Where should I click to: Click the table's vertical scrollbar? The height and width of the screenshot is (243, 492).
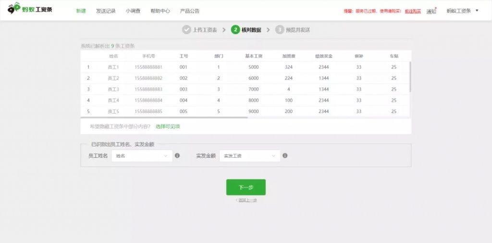[x=410, y=77]
